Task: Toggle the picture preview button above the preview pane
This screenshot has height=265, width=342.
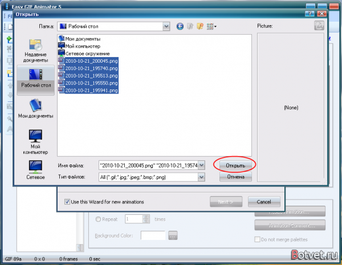Action: pyautogui.click(x=319, y=26)
